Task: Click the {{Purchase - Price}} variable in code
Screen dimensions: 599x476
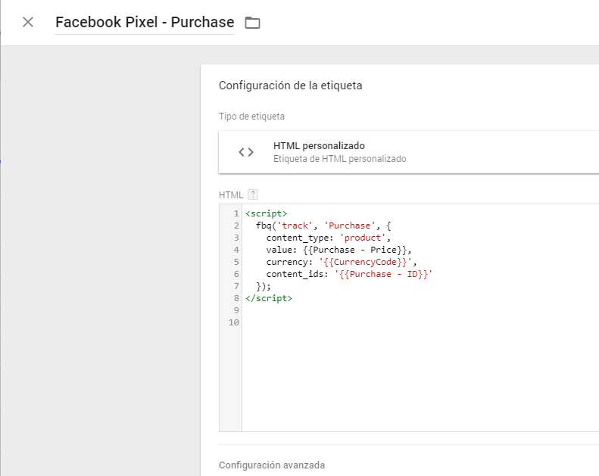Action: coord(355,250)
